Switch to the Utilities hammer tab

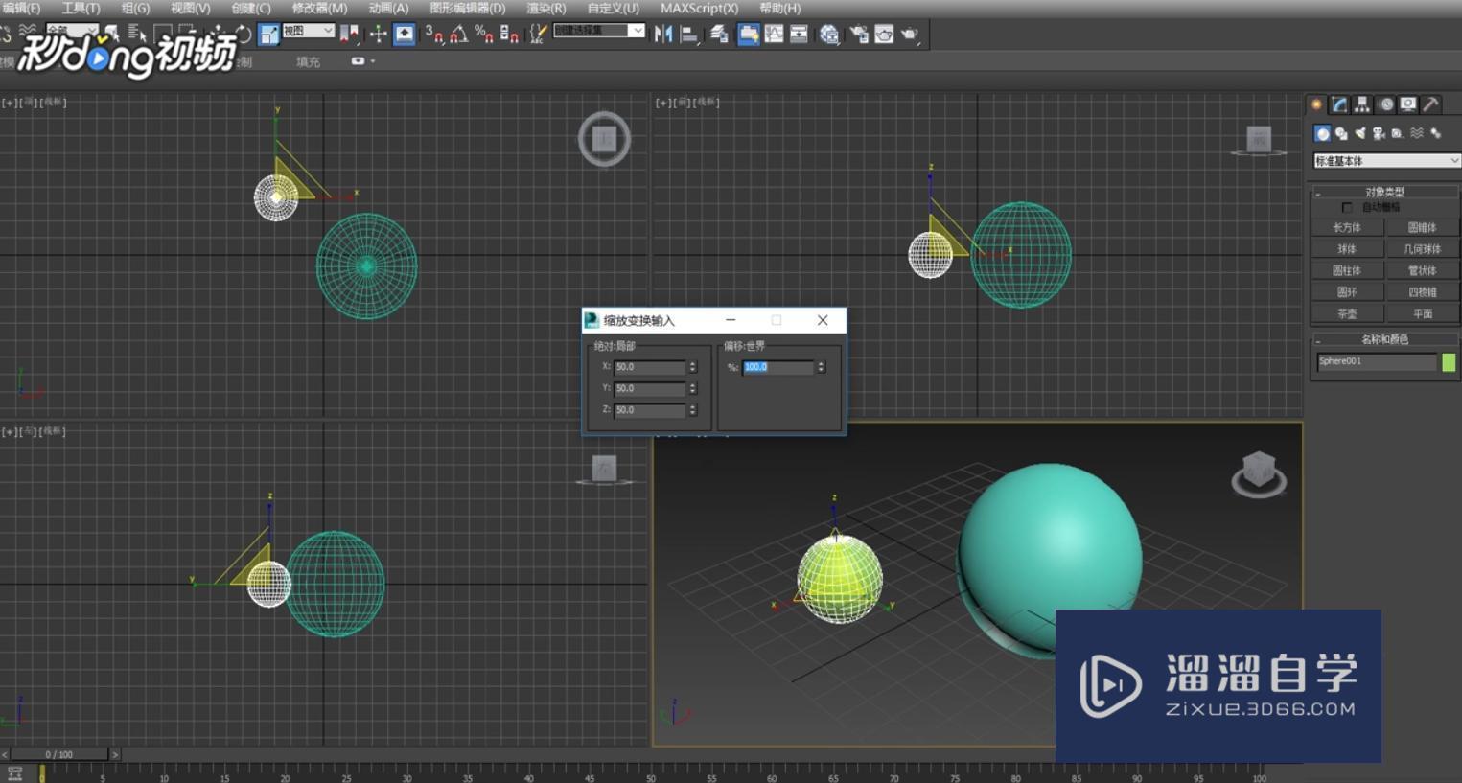(x=1430, y=104)
